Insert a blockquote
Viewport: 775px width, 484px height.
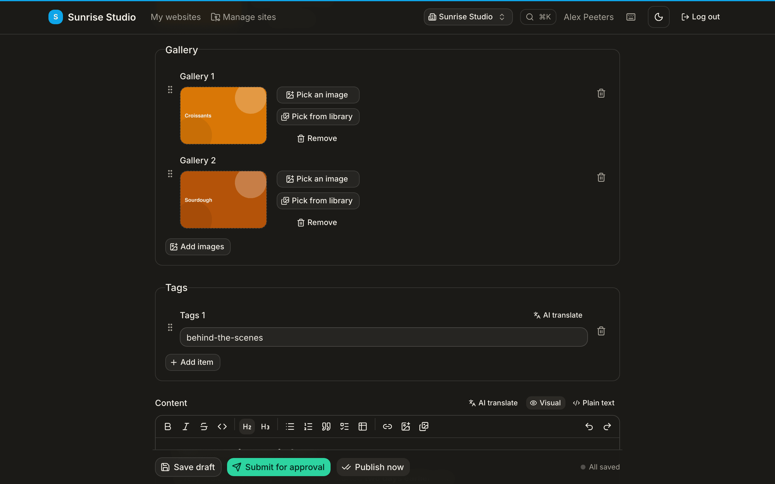[326, 427]
